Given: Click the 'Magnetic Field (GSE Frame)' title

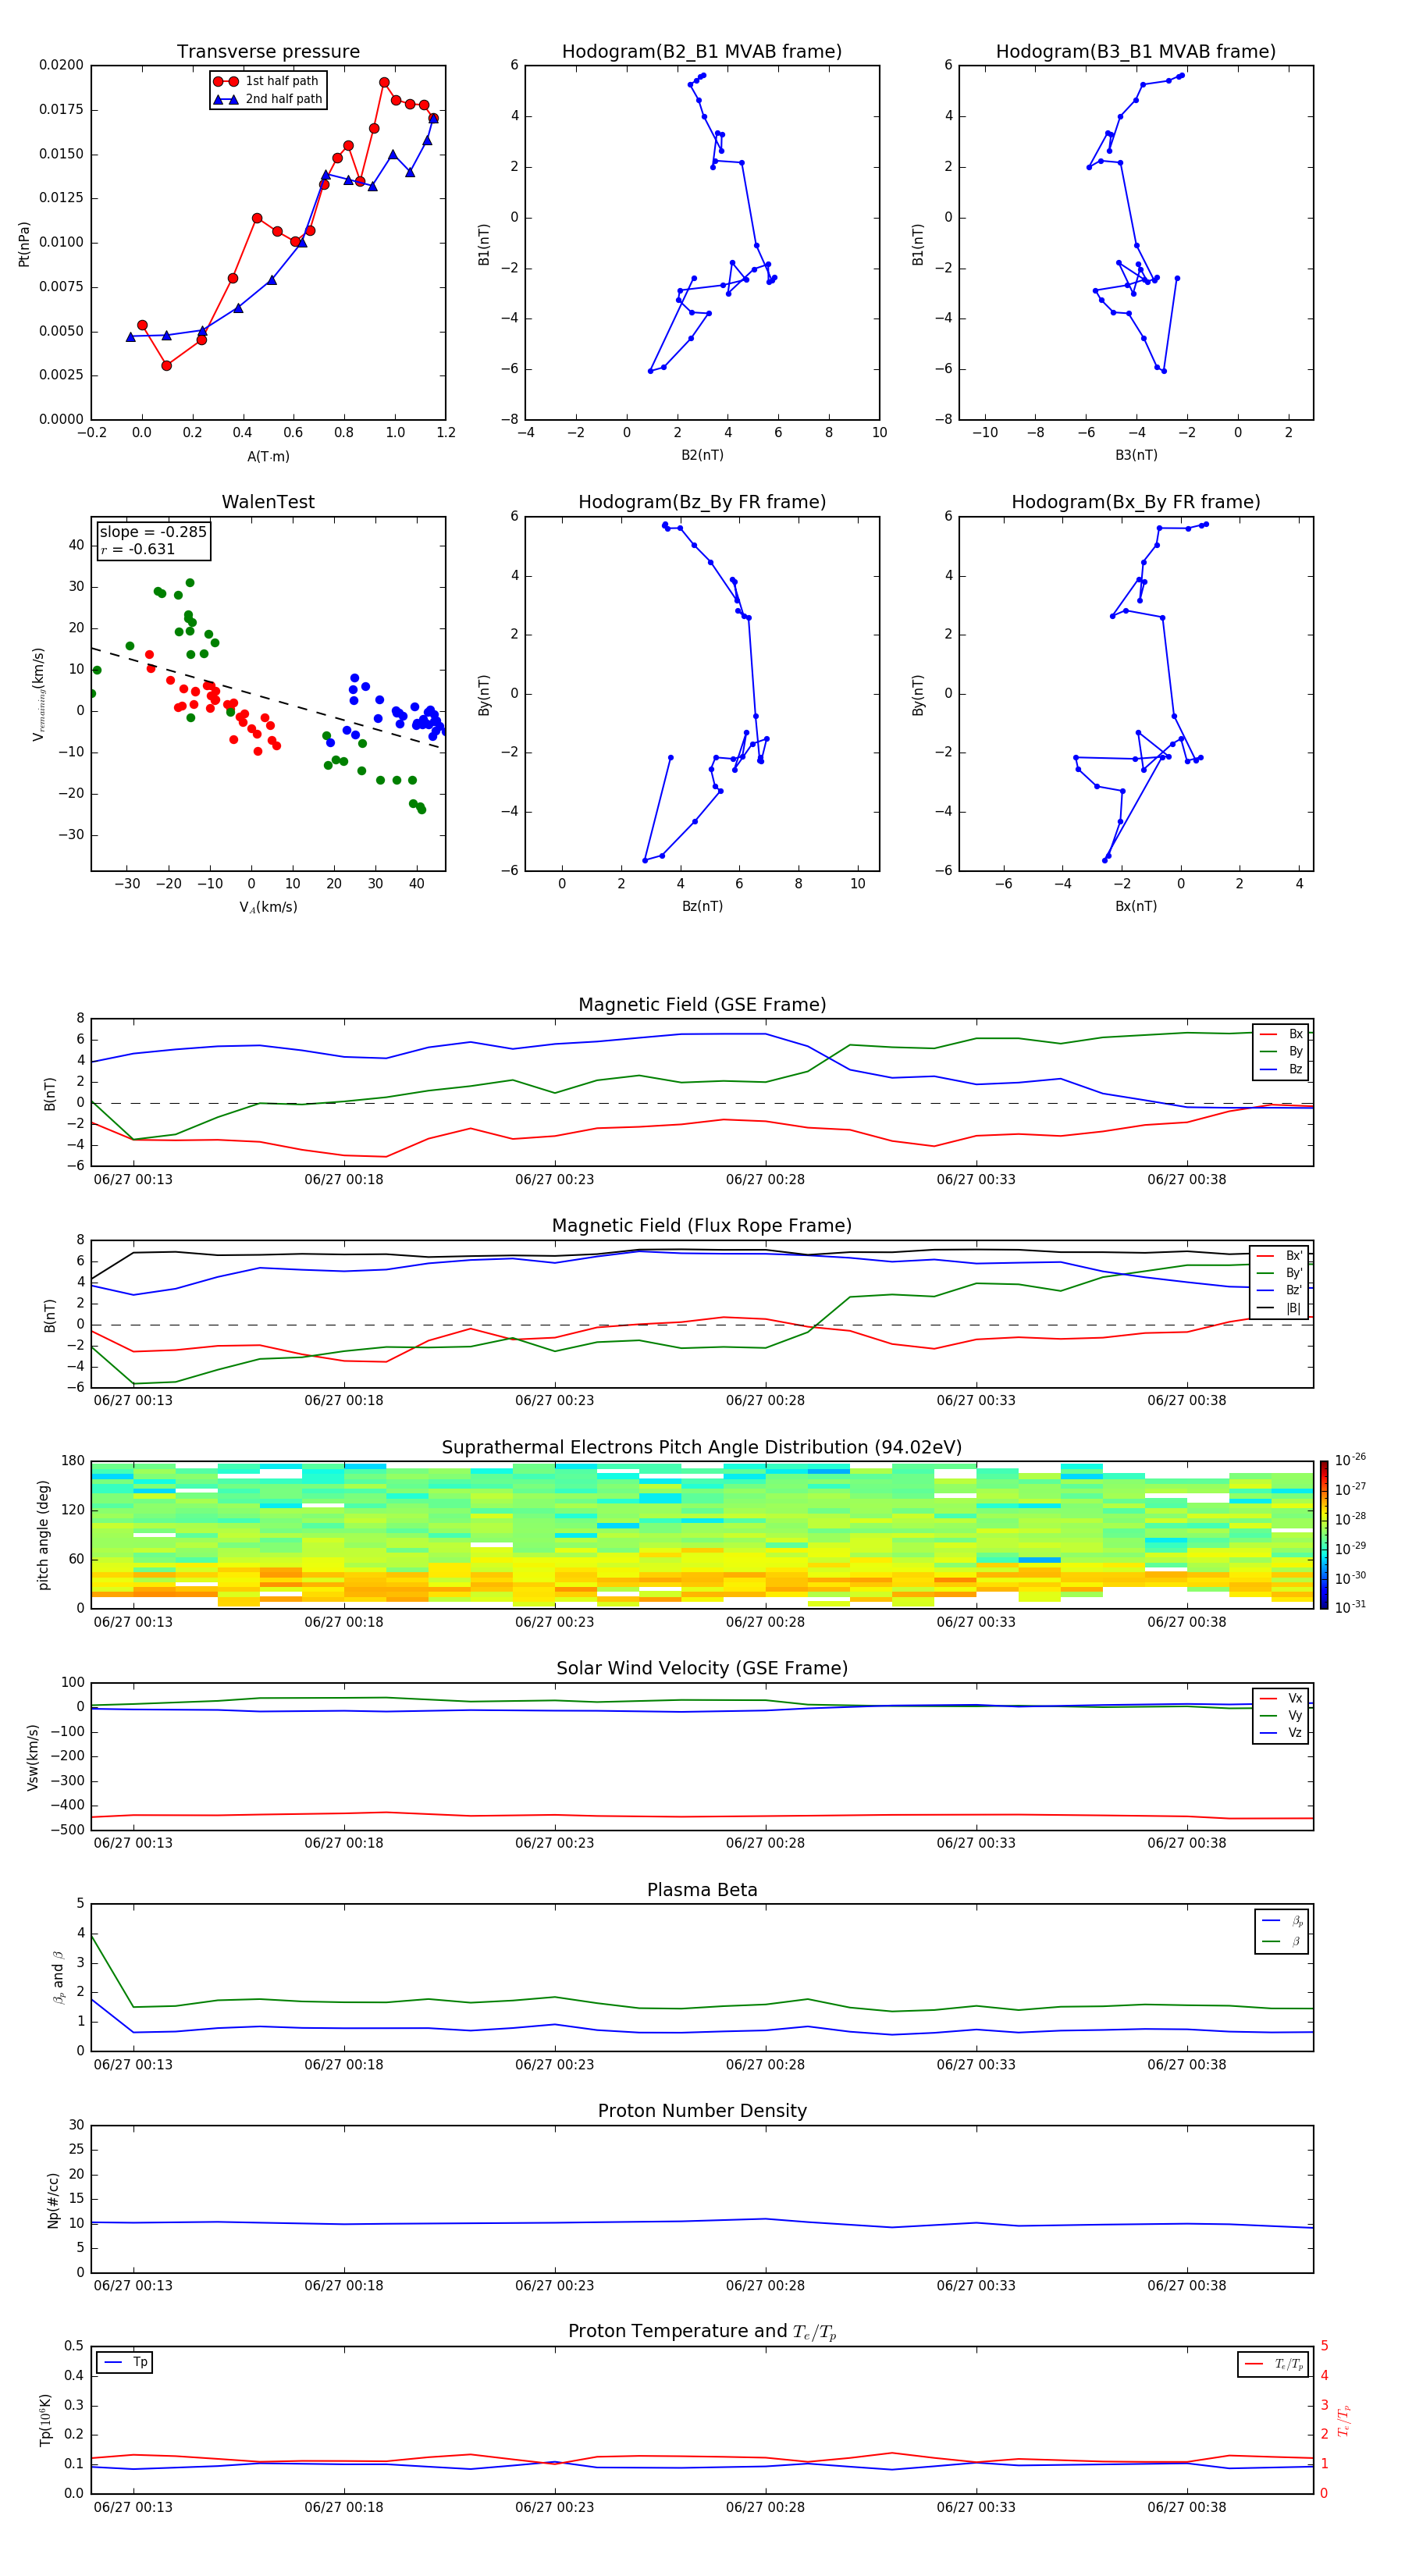Looking at the screenshot, I should pyautogui.click(x=702, y=1005).
